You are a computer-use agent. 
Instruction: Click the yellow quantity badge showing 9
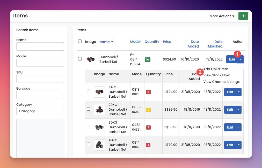[x=148, y=110]
